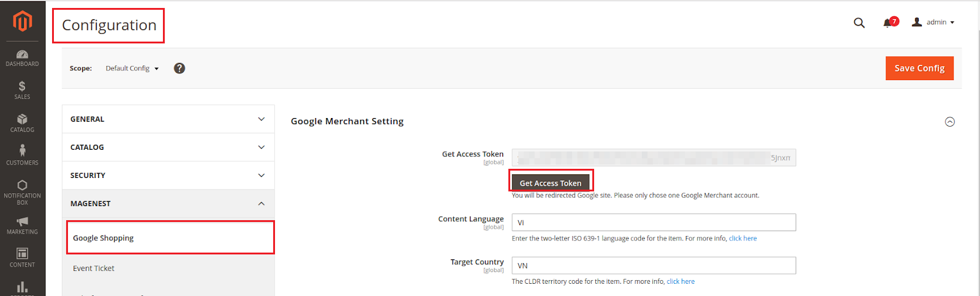This screenshot has width=980, height=296.
Task: Click the Content Language field label
Action: pos(471,219)
